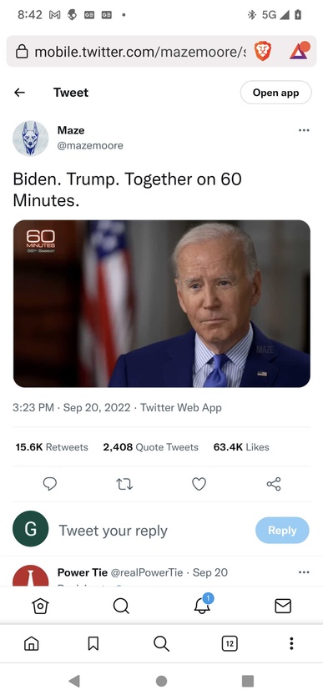This screenshot has width=323, height=700.
Task: View the 15.6K Retweets list
Action: 52,447
